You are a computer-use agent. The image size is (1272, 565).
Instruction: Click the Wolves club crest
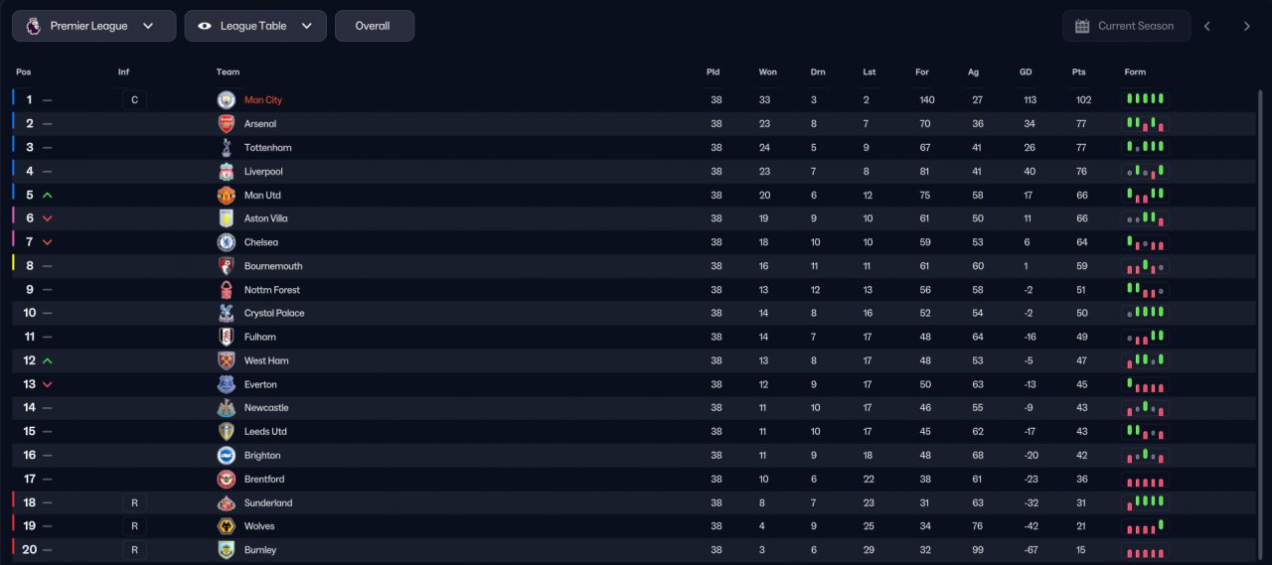227,526
